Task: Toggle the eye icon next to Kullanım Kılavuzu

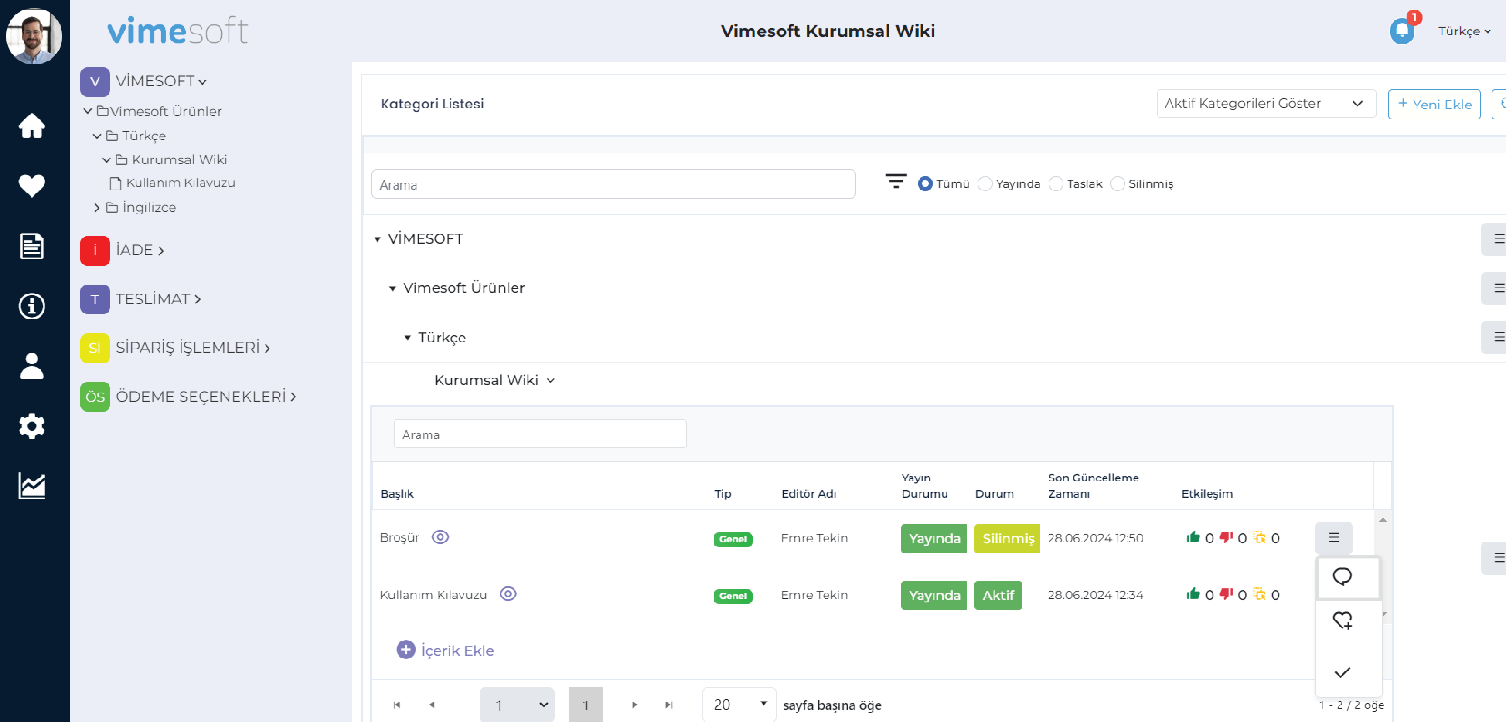Action: (508, 593)
